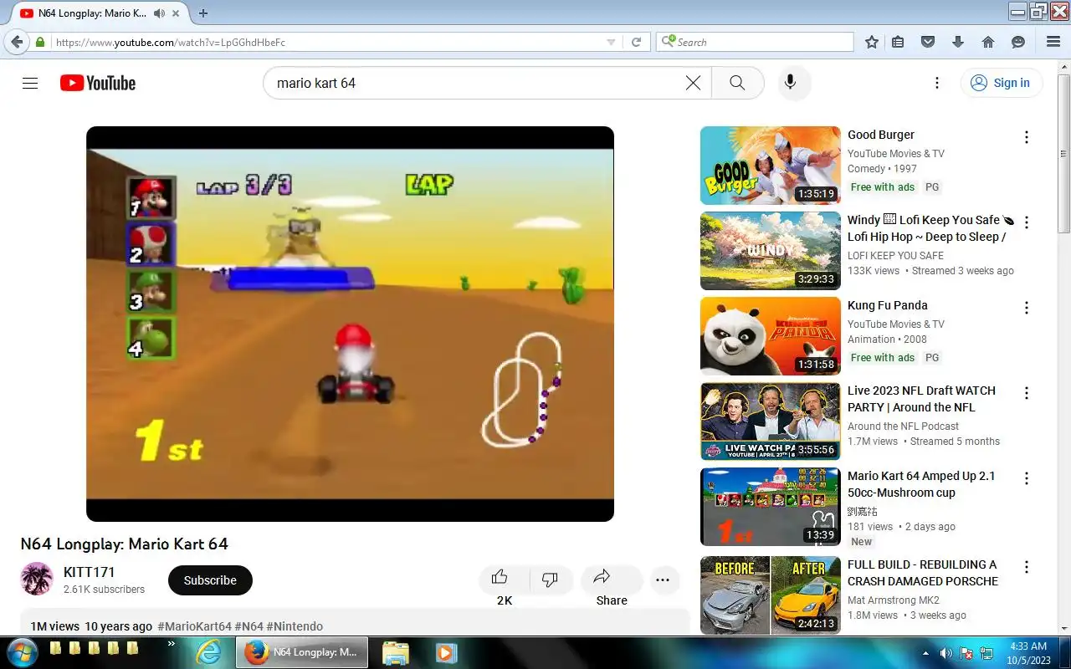This screenshot has height=669, width=1071.
Task: Bookmark this page with star icon
Action: pyautogui.click(x=872, y=42)
